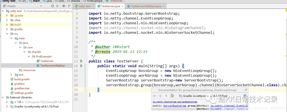
Task: Open Documentation popup gear settings
Action: click(x=245, y=96)
